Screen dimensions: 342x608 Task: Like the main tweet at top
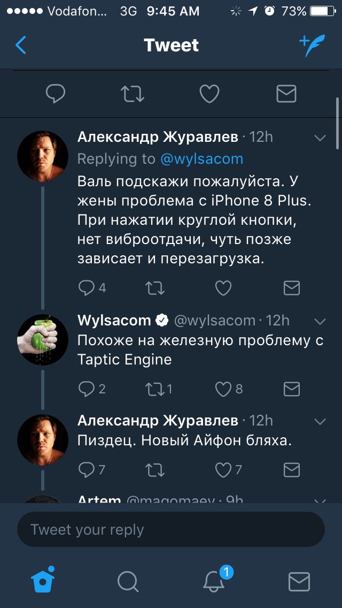[209, 94]
